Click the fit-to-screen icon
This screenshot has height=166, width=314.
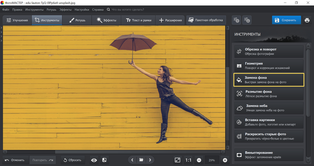(x=177, y=160)
